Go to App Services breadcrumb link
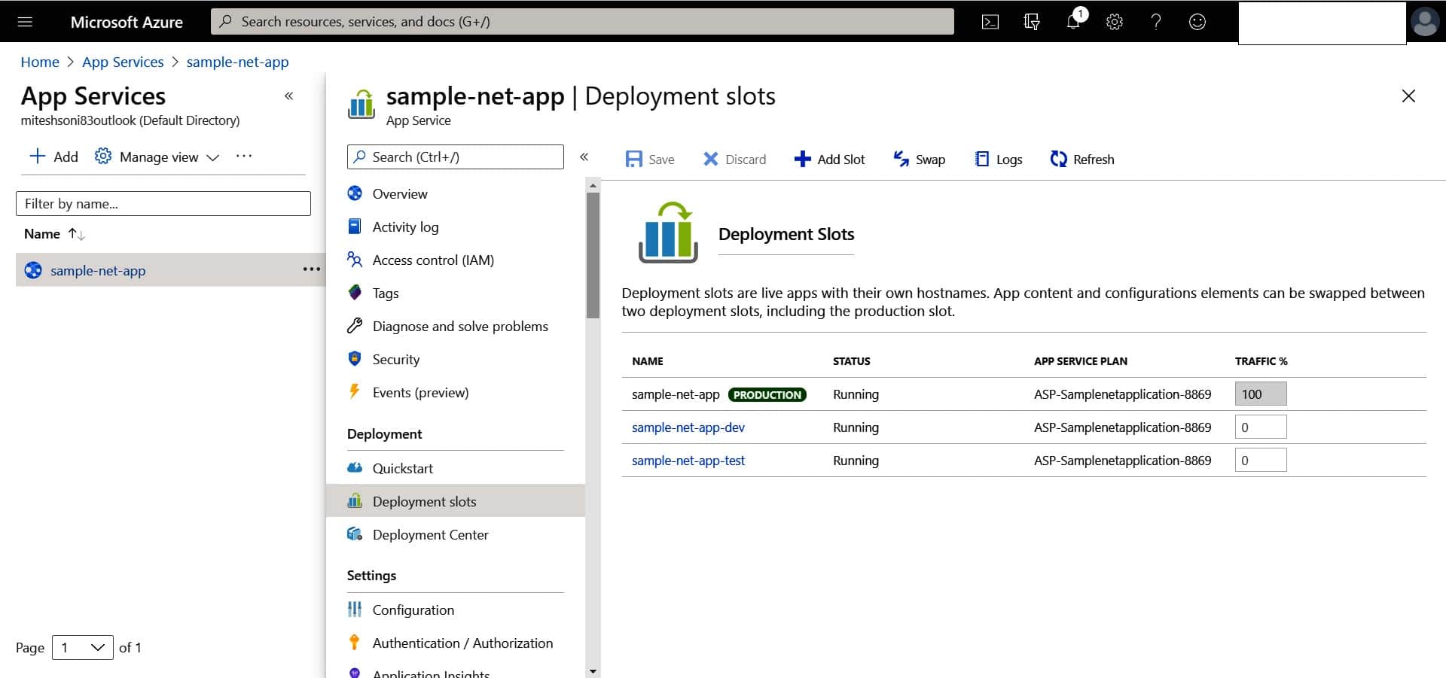The image size is (1446, 678). point(123,62)
